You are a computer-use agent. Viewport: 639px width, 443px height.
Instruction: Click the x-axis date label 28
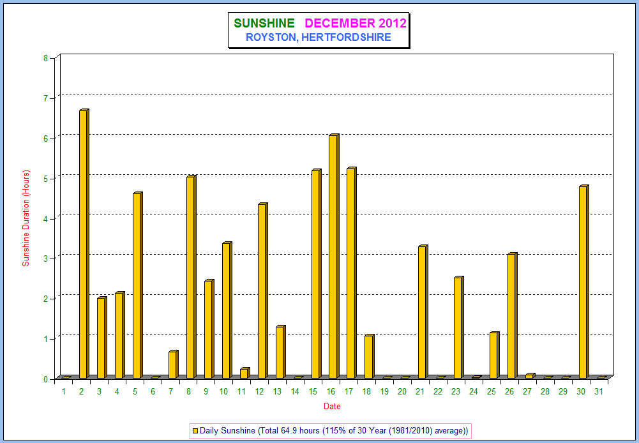[545, 392]
